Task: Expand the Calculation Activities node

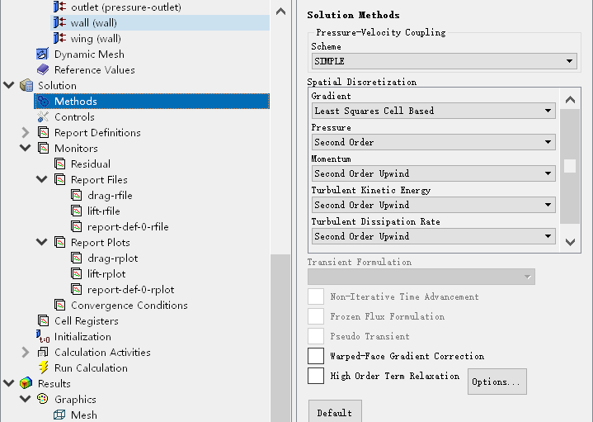Action: pos(26,353)
